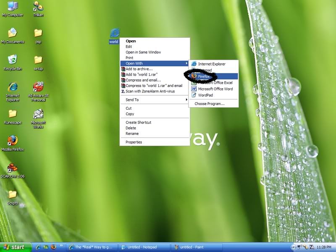Select the Microsoft Works desktop icon
Screen dimensions: 336x252
(x=38, y=114)
